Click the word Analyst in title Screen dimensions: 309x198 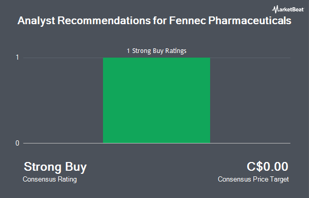pyautogui.click(x=36, y=21)
